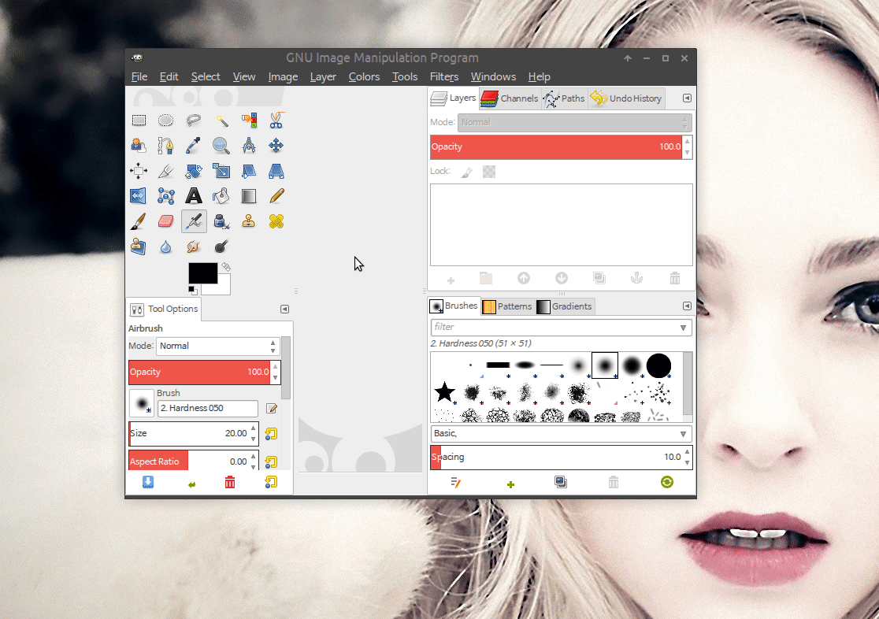Viewport: 879px width, 619px height.
Task: Save tool preset with blue download button
Action: (x=148, y=482)
